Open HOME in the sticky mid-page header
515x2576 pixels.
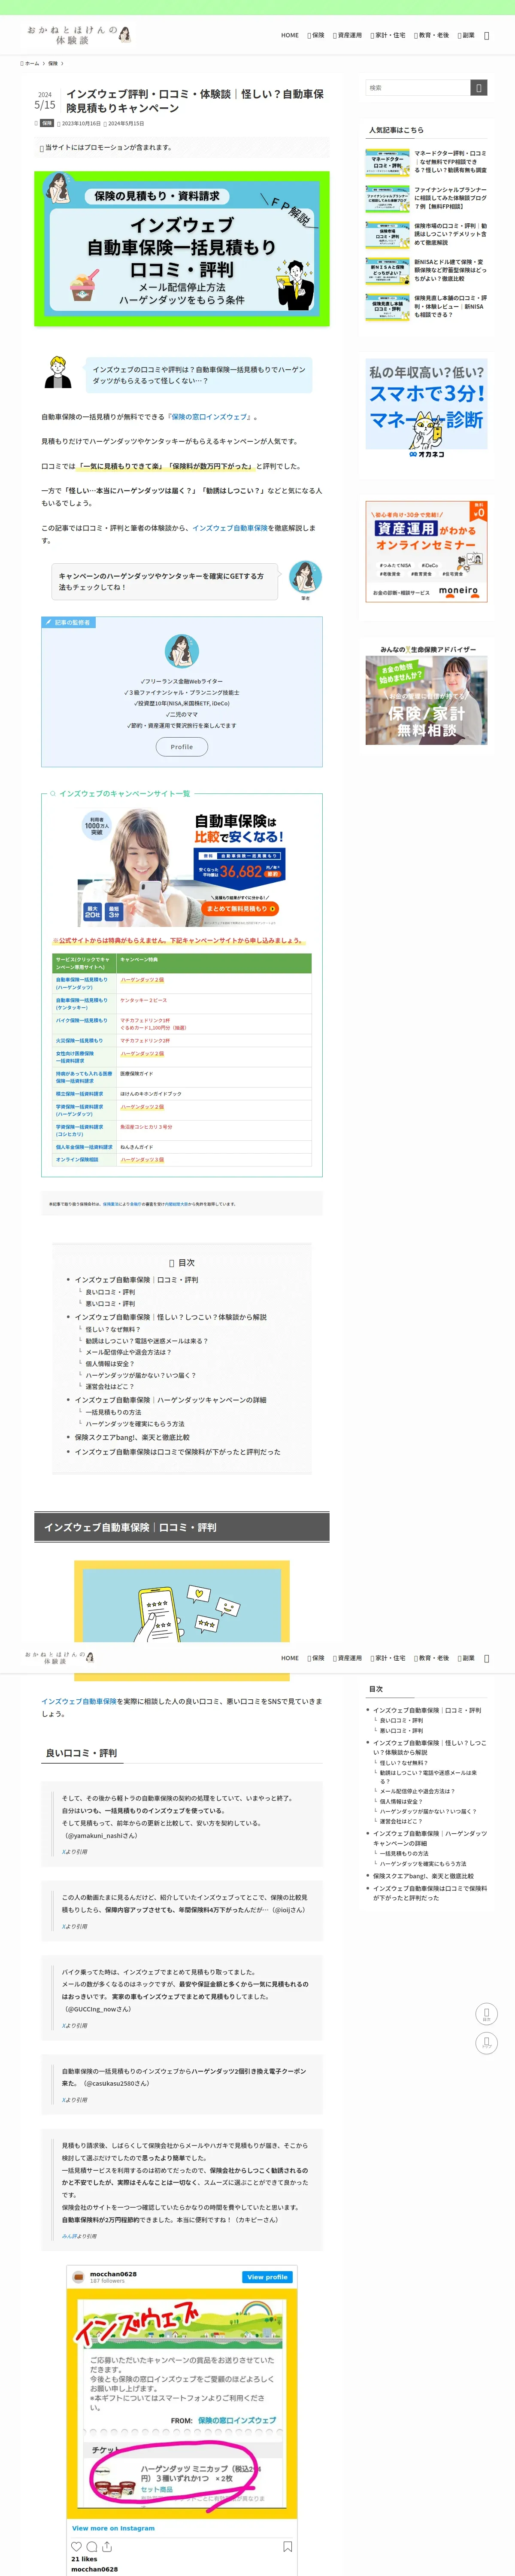click(x=290, y=1658)
